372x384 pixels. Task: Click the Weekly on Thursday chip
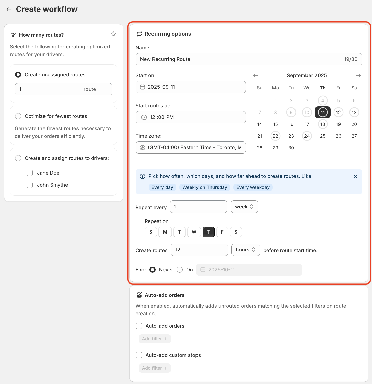click(x=205, y=187)
